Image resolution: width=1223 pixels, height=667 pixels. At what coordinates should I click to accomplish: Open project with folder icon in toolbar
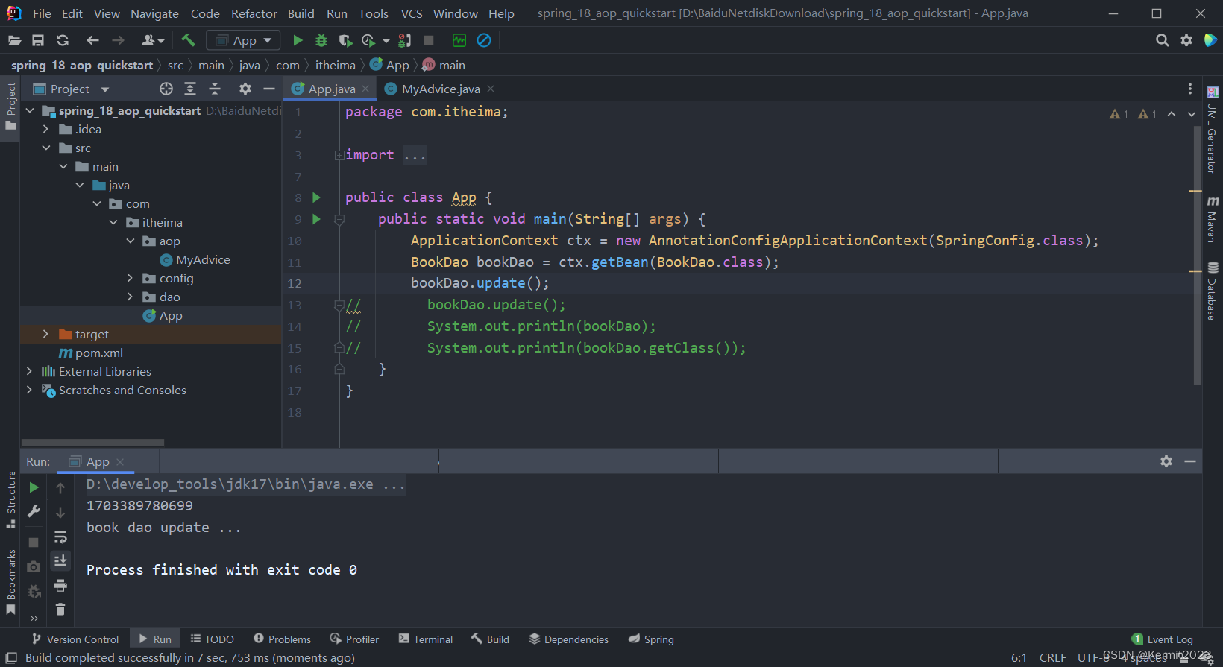click(x=14, y=40)
